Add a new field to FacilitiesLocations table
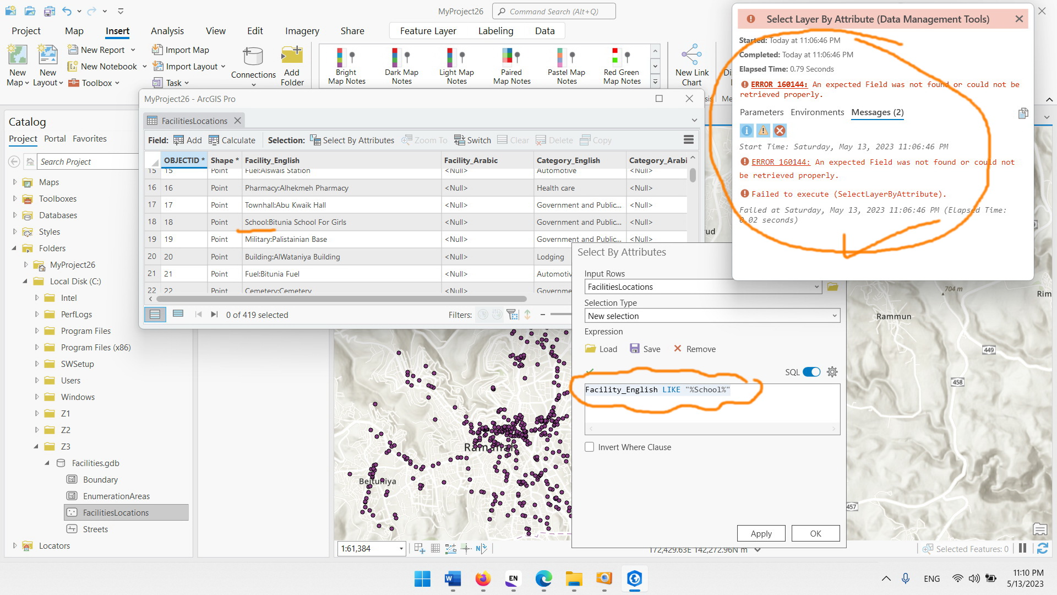The width and height of the screenshot is (1057, 595). 187,140
